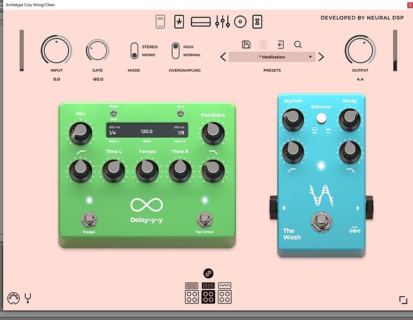This screenshot has height=320, width=413.
Task: Toggle the High/Normal oversampling switch
Action: point(175,51)
